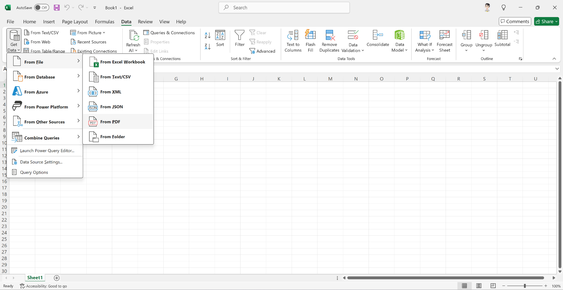
Task: Switch to Normal view in status bar
Action: point(464,286)
